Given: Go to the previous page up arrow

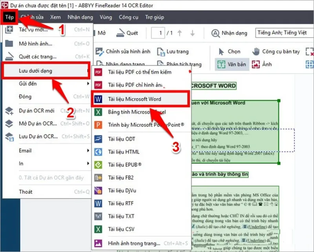Looking at the screenshot, I should (x=180, y=33).
